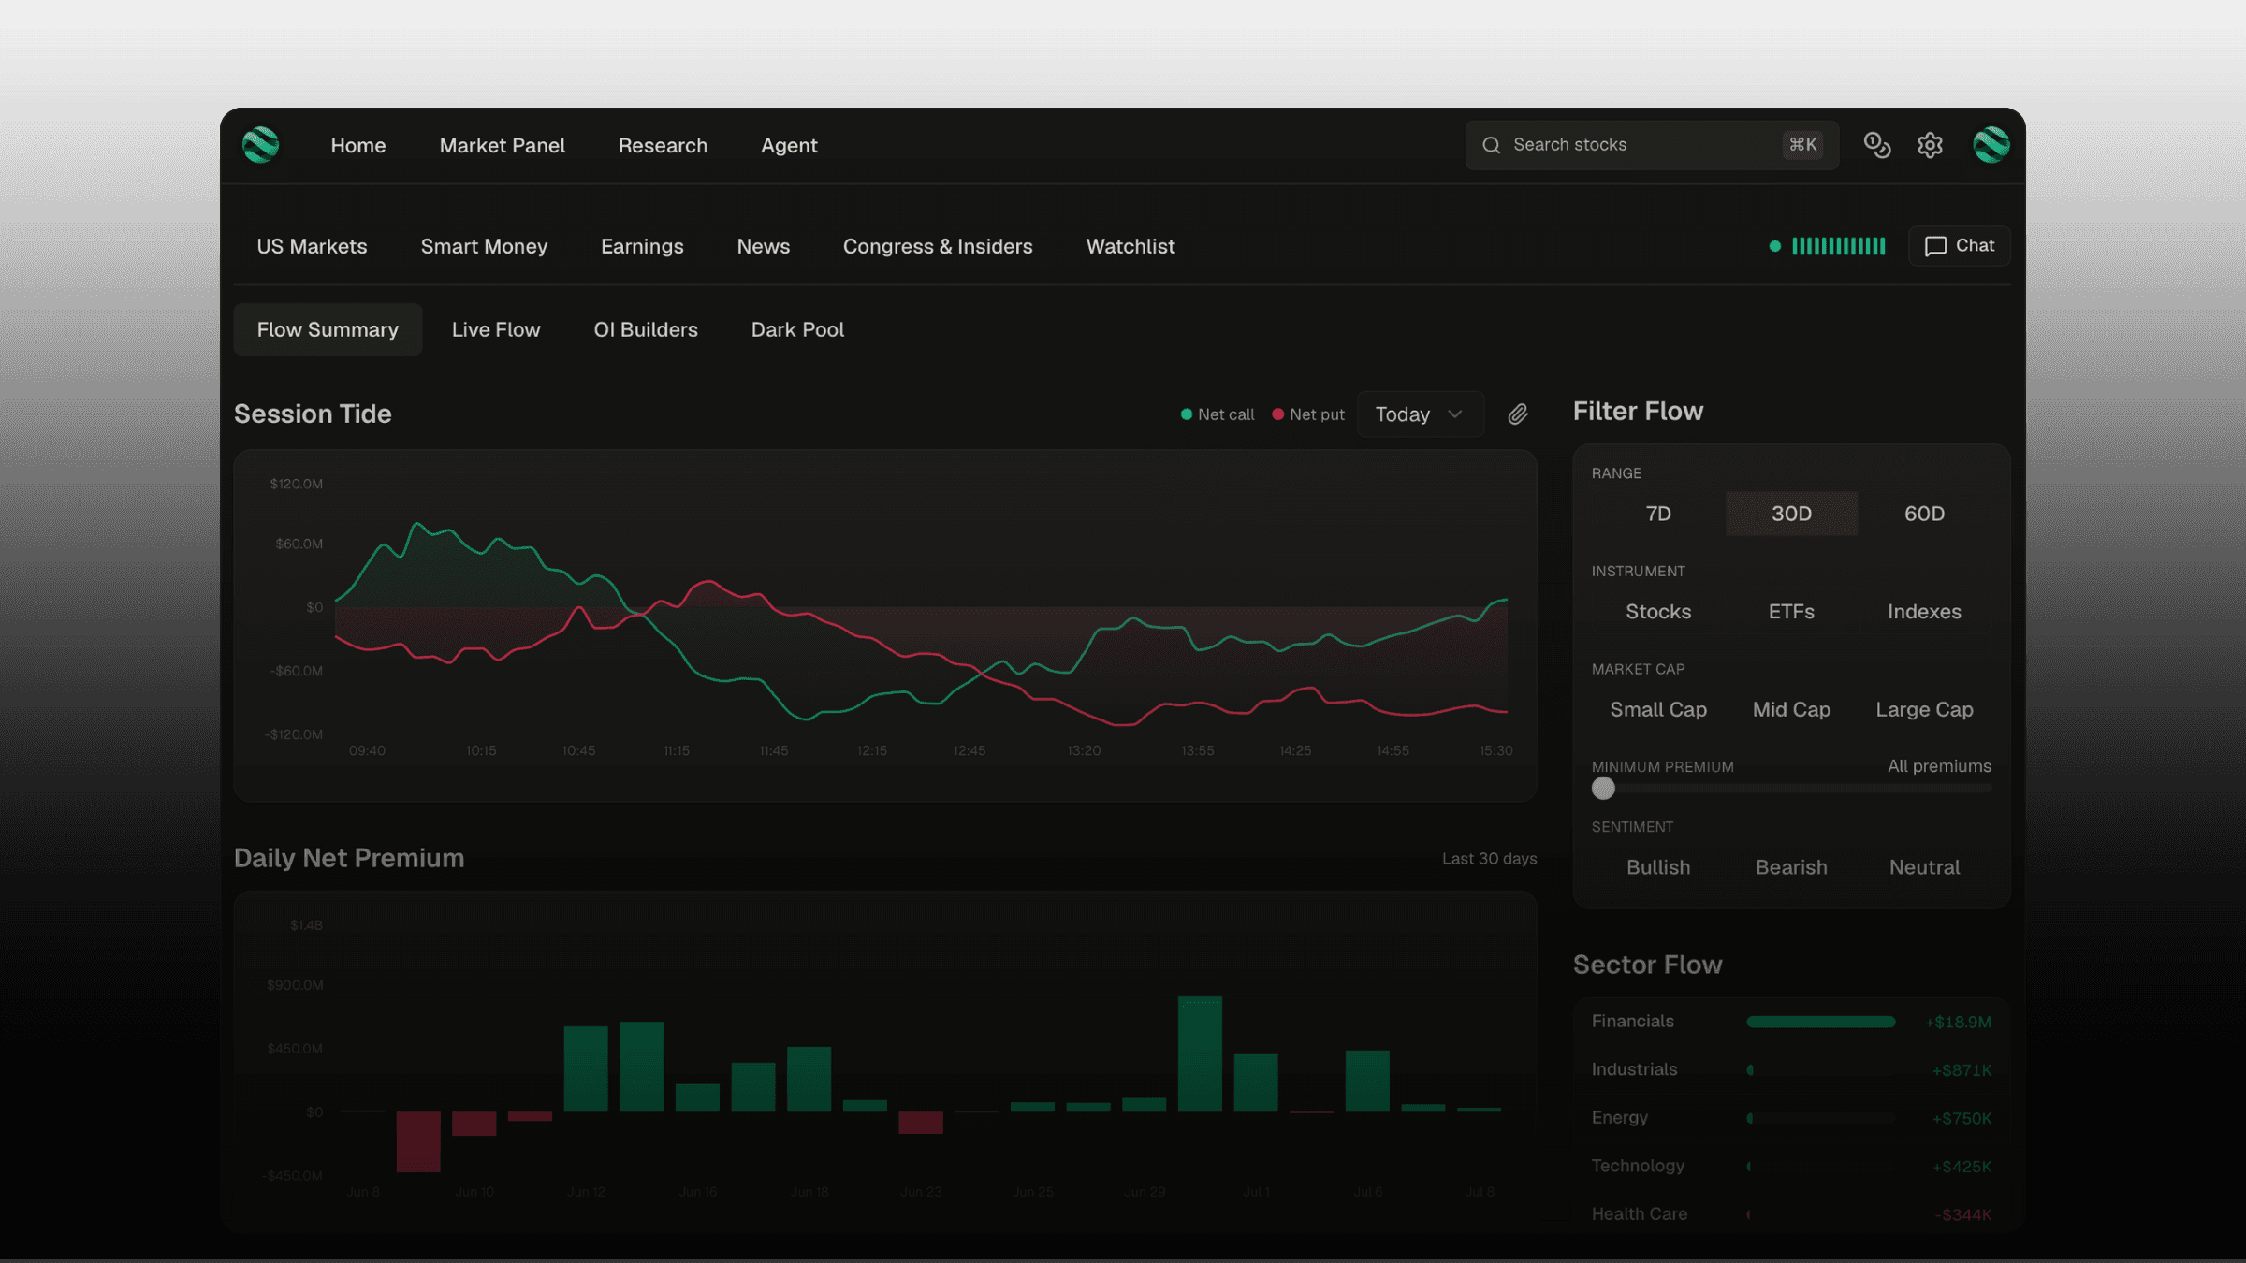Viewport: 2246px width, 1263px height.
Task: Click the globe logo at top left
Action: tap(260, 145)
